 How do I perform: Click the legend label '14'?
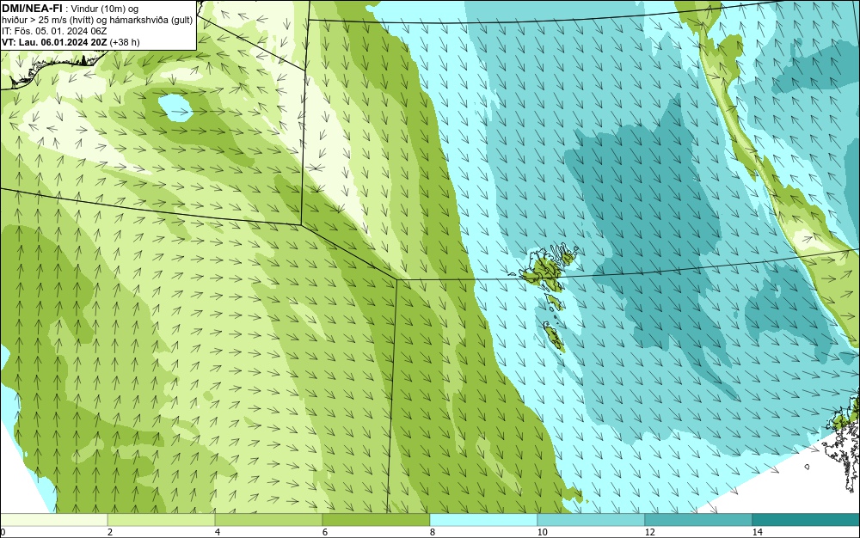(758, 532)
